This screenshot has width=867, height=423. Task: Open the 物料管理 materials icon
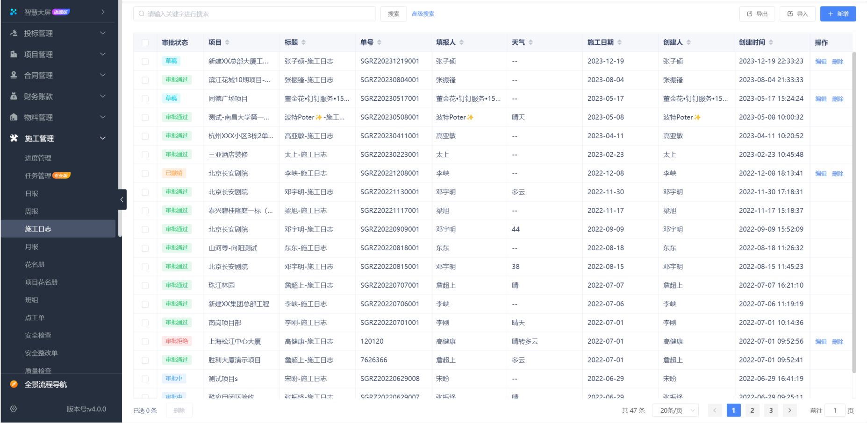click(13, 117)
